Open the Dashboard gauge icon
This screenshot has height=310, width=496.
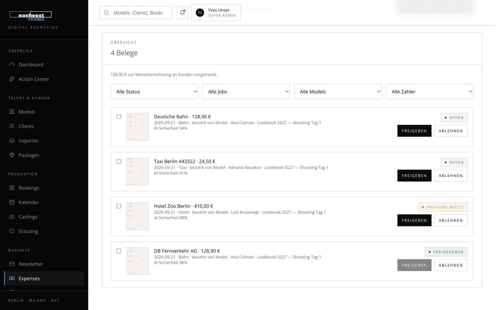(x=12, y=65)
